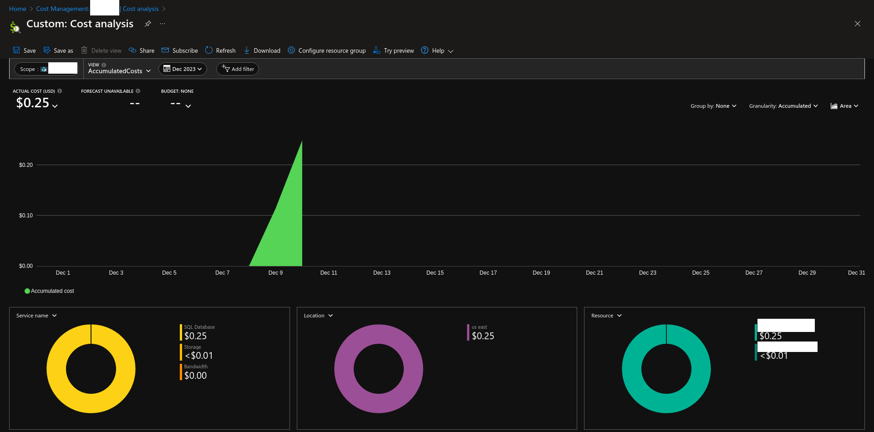Click the Delete view trash icon
Image resolution: width=874 pixels, height=432 pixels.
(84, 50)
